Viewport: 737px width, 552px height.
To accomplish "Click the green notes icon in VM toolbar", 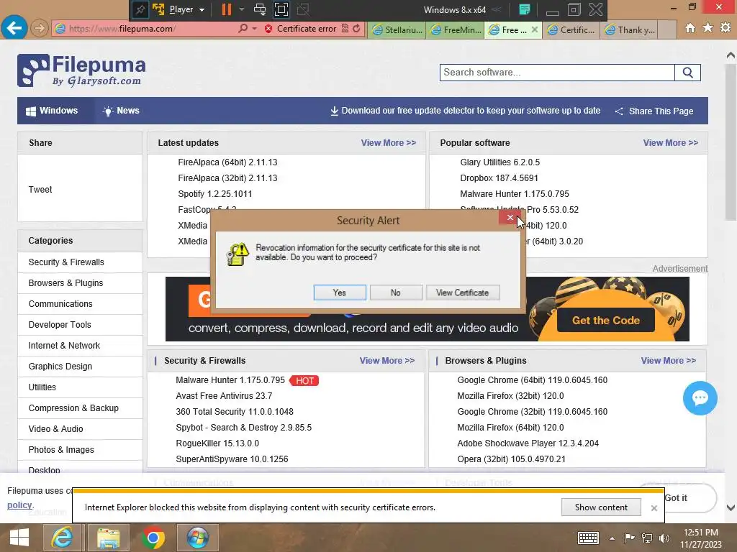I will coord(525,9).
